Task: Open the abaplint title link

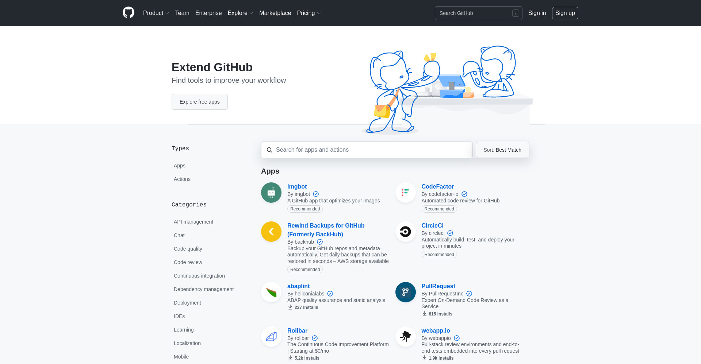Action: (x=298, y=286)
